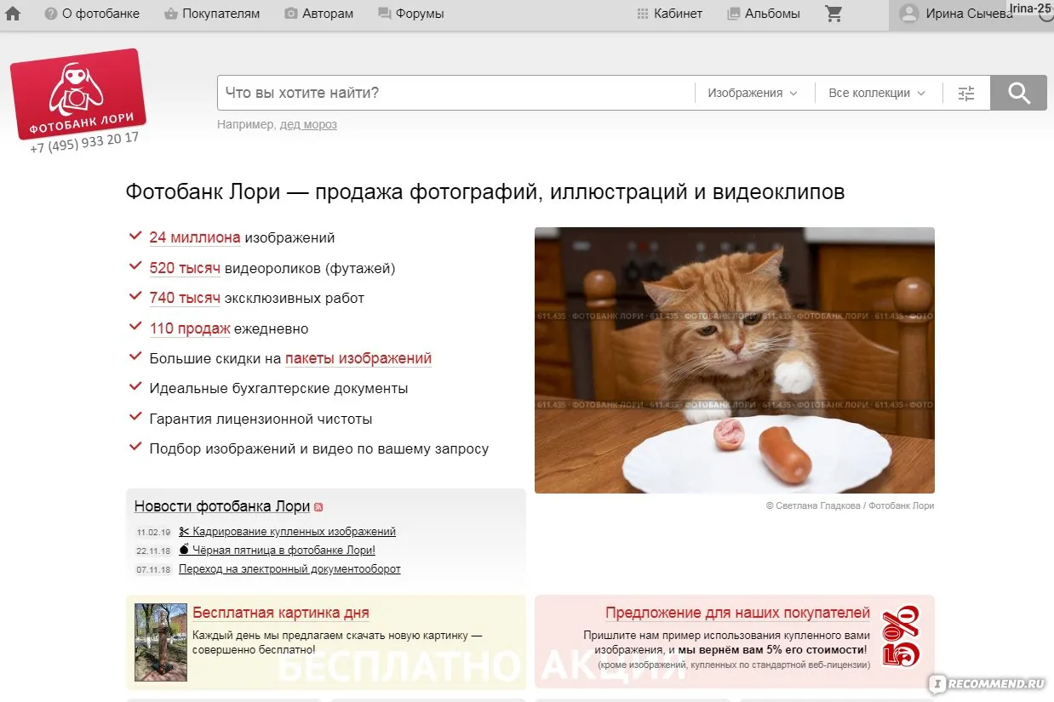Click the phone number +7 (495) 933 20 17
The image size is (1054, 702).
(84, 142)
